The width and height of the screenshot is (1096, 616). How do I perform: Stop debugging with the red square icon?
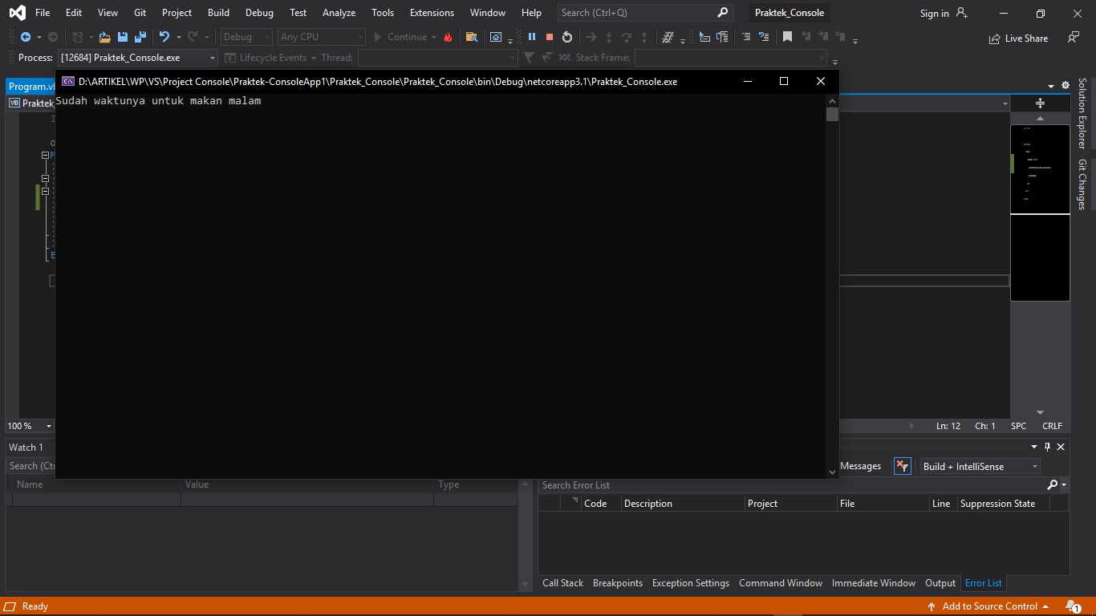pos(550,37)
